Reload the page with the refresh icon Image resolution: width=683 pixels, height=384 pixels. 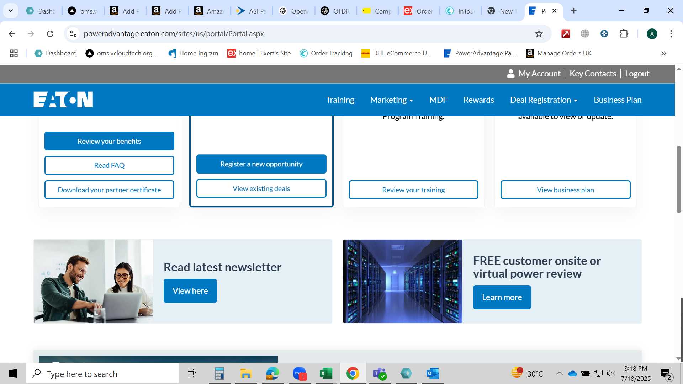click(50, 34)
